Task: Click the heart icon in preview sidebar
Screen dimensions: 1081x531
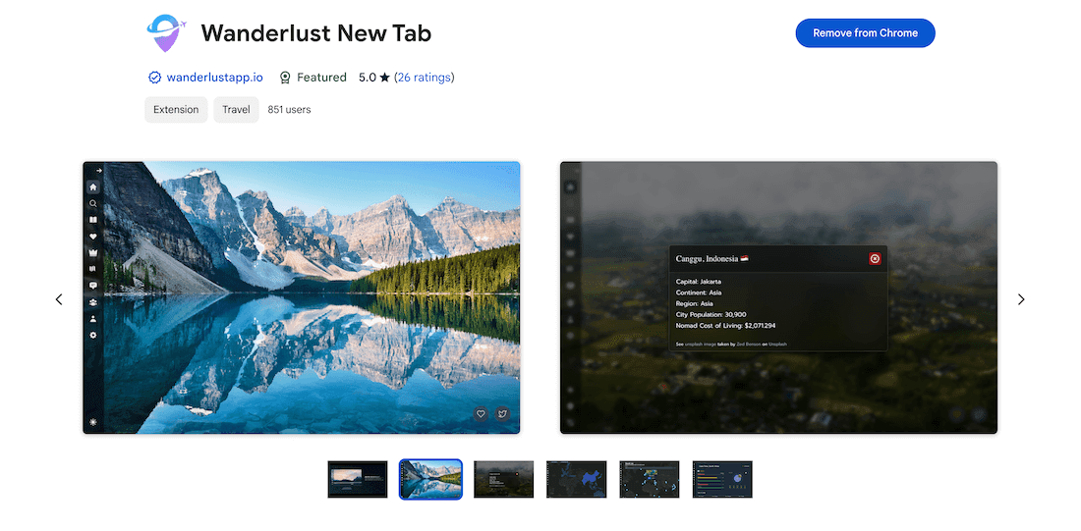Action: (93, 237)
